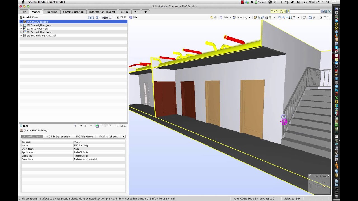Toggle Info panel sync with selection icon
The image size is (358, 201).
tap(97, 126)
